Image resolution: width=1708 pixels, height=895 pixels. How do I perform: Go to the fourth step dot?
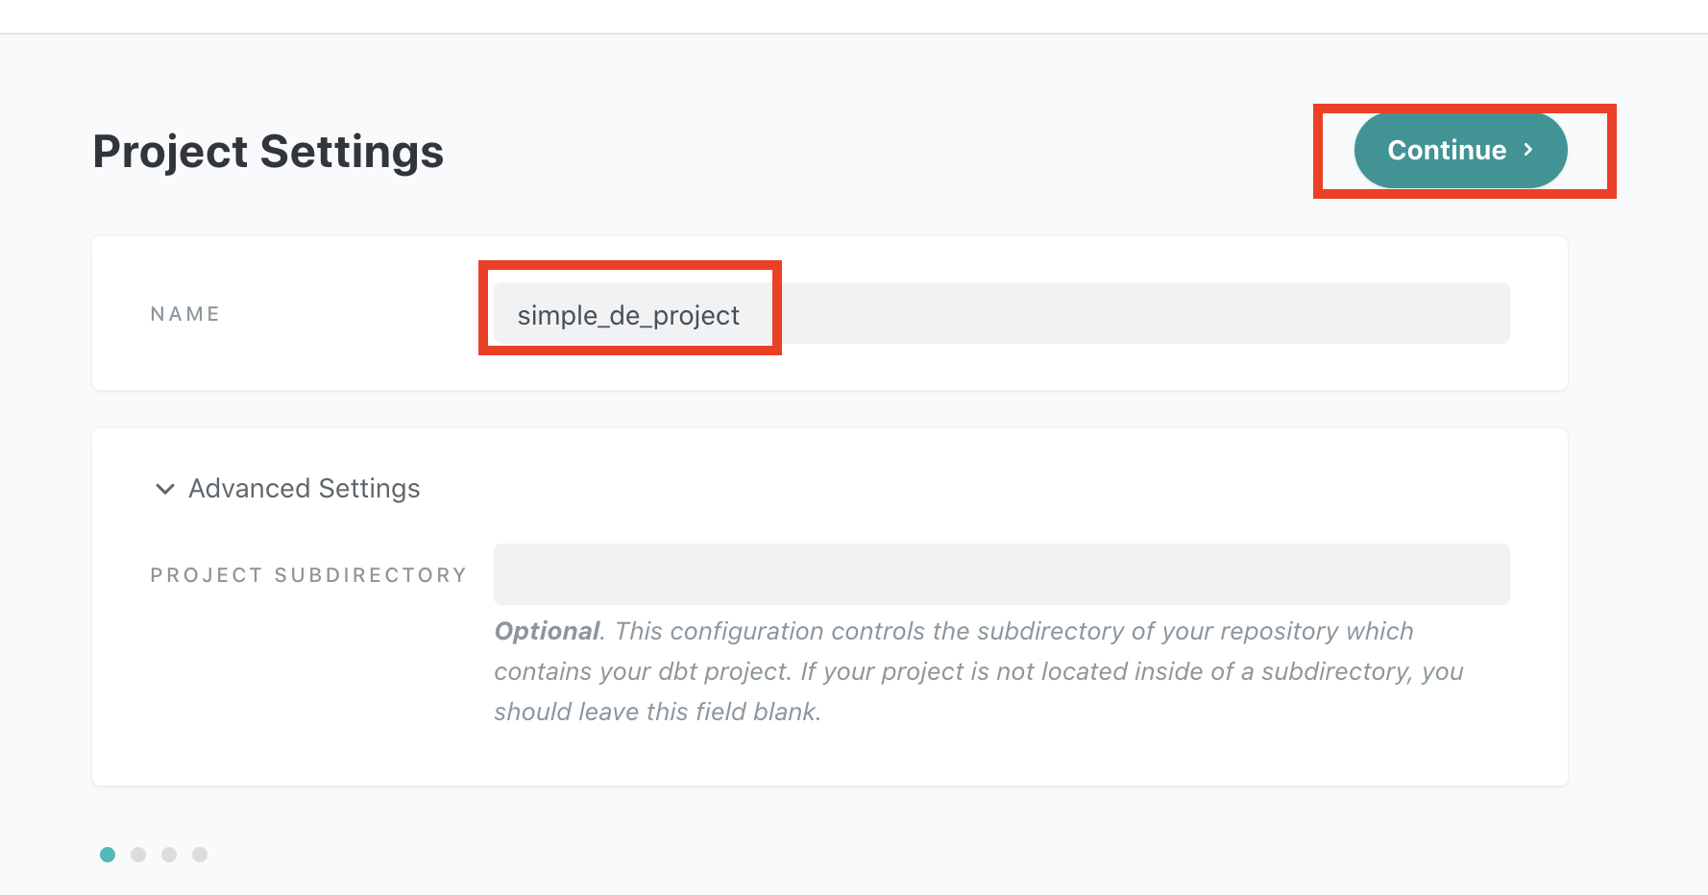[x=200, y=855]
